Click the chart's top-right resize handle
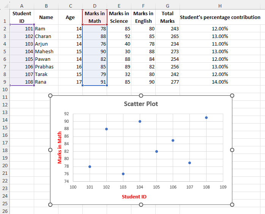265x214 pixels. [x=232, y=95]
